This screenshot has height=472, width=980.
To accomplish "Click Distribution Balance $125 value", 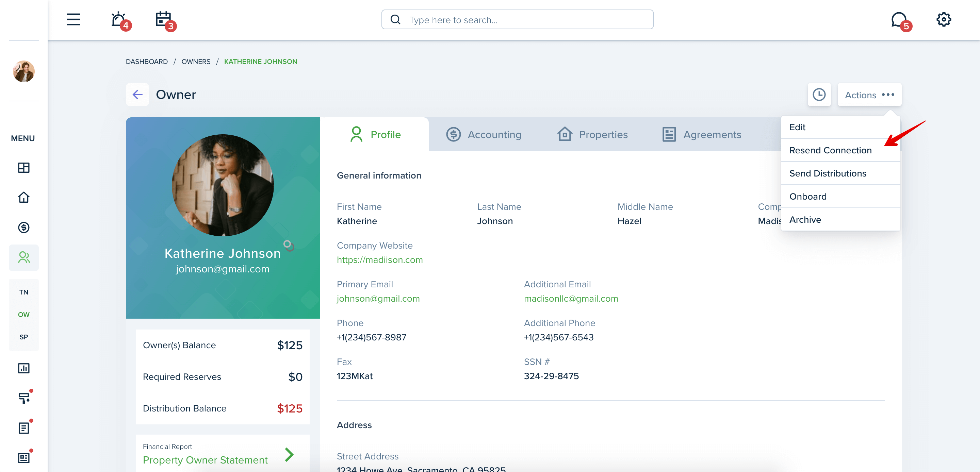I will point(290,408).
